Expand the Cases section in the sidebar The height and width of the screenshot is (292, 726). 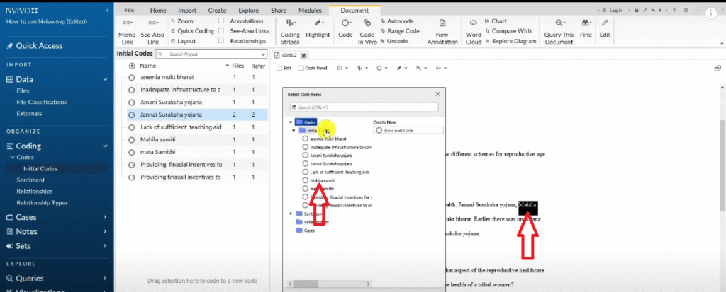pyautogui.click(x=106, y=217)
